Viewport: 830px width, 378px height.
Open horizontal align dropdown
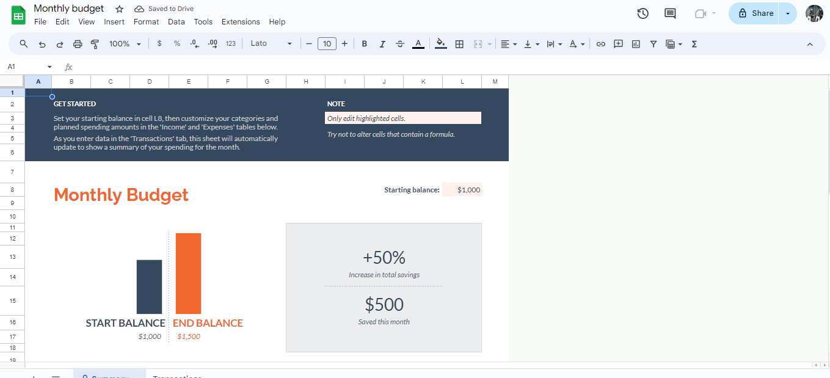pyautogui.click(x=508, y=44)
